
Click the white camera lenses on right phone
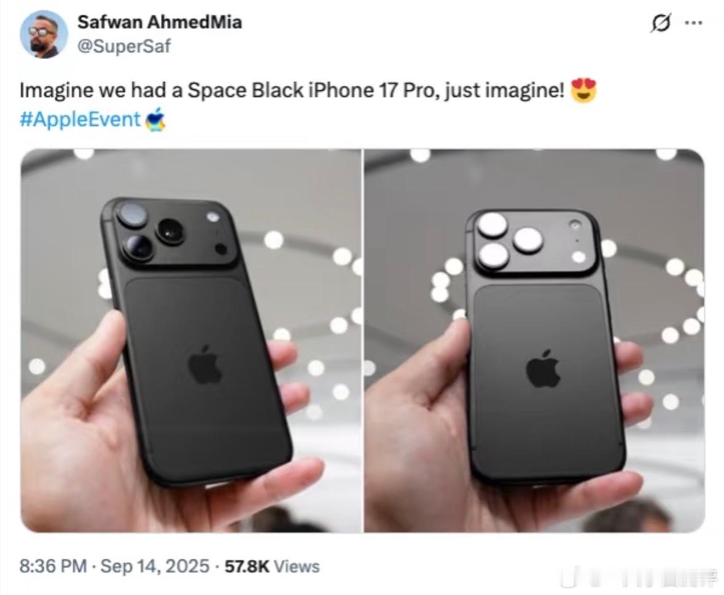coord(507,240)
